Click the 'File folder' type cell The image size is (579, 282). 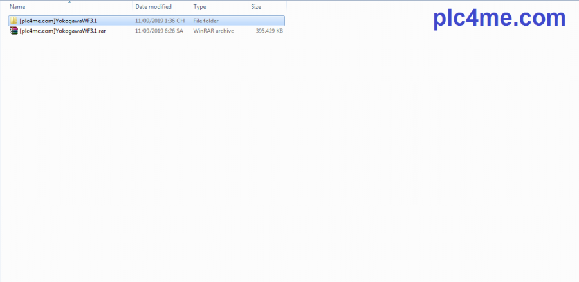pyautogui.click(x=206, y=21)
